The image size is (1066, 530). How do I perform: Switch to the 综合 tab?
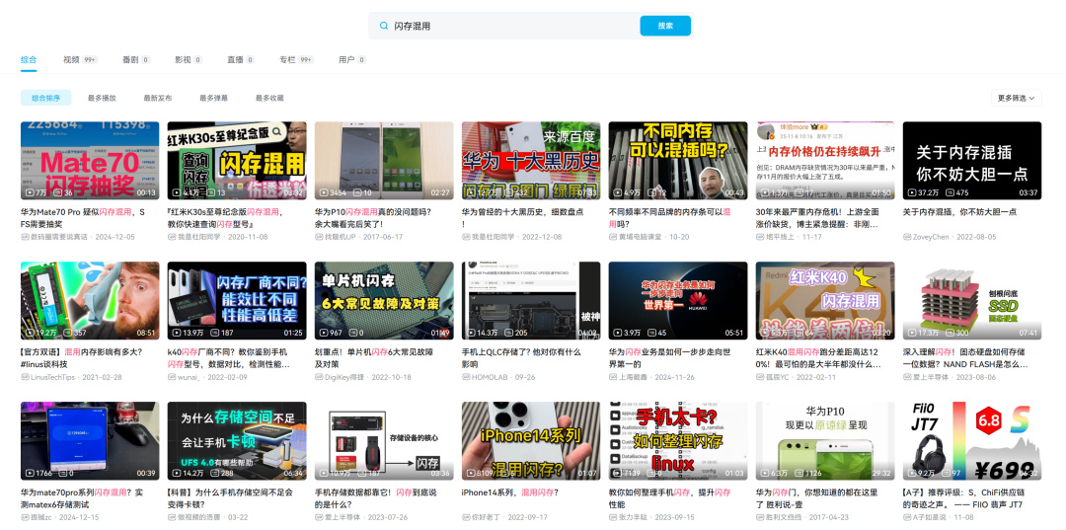(x=29, y=60)
